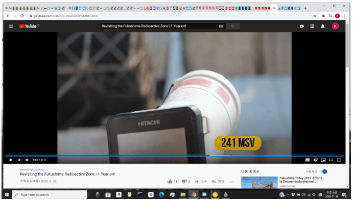Open a new browser tab

pyautogui.click(x=305, y=8)
